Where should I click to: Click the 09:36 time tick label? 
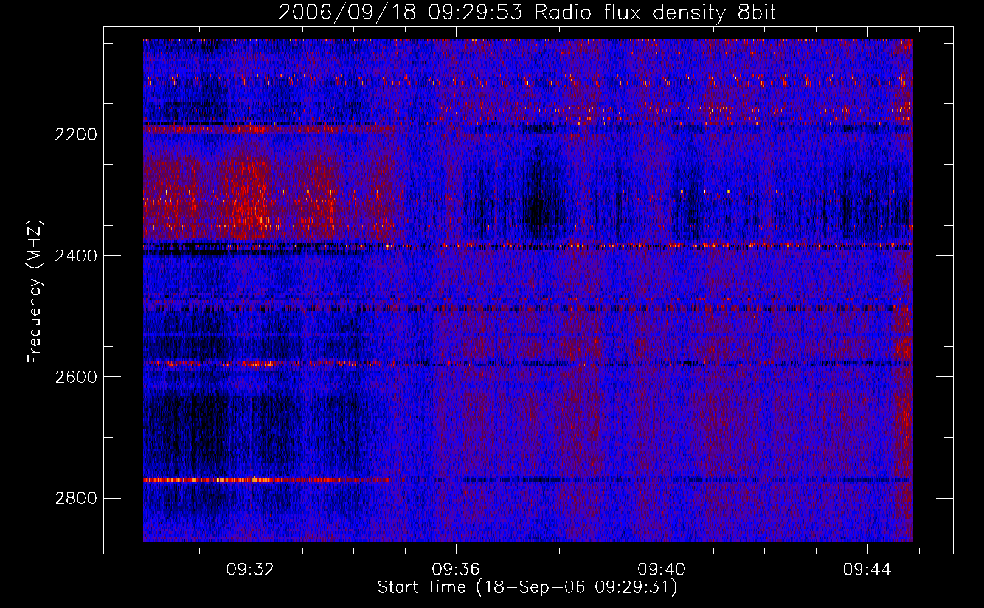pyautogui.click(x=456, y=570)
